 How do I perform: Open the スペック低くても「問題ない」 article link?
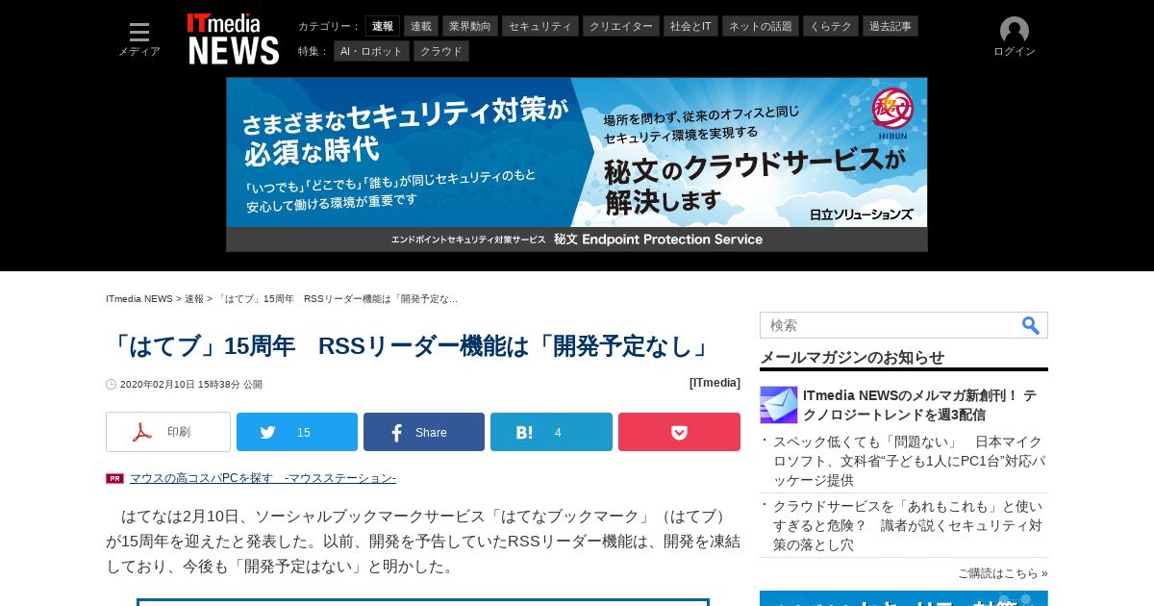click(x=909, y=461)
